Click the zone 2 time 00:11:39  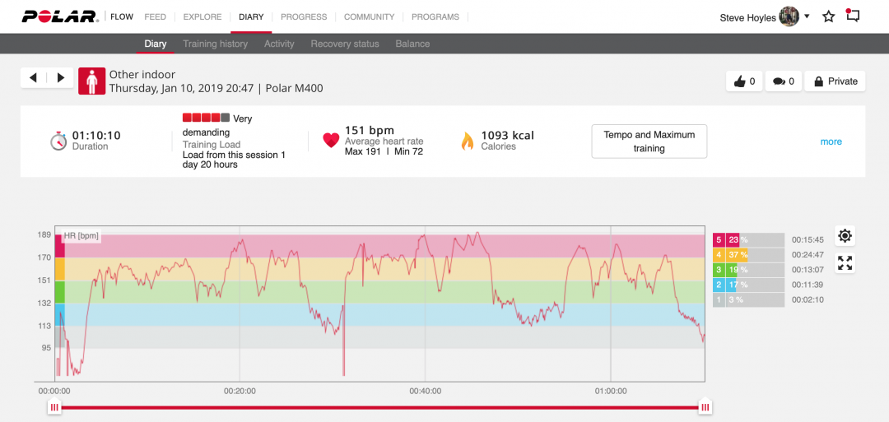click(x=808, y=285)
